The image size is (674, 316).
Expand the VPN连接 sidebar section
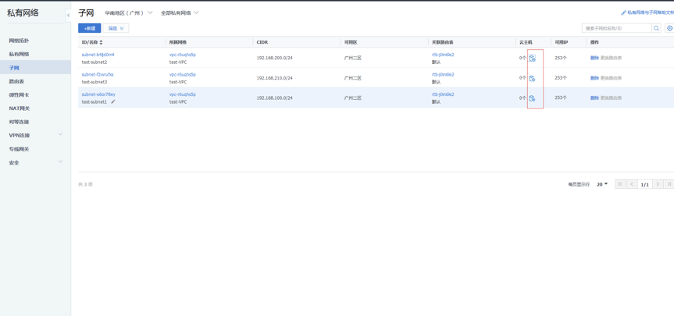point(35,136)
